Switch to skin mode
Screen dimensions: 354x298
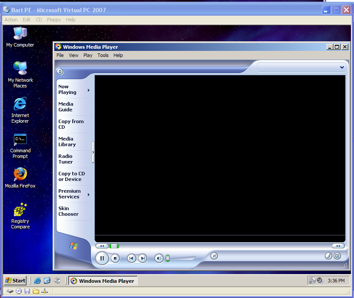coord(337,256)
